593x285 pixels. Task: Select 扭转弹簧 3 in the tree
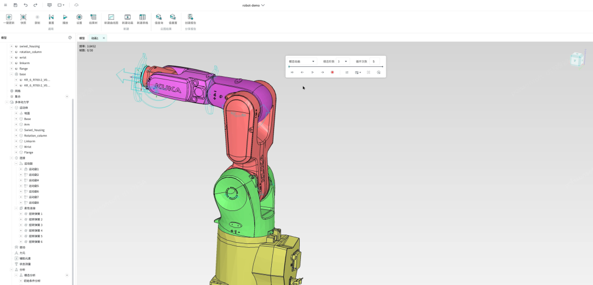[x=35, y=225]
